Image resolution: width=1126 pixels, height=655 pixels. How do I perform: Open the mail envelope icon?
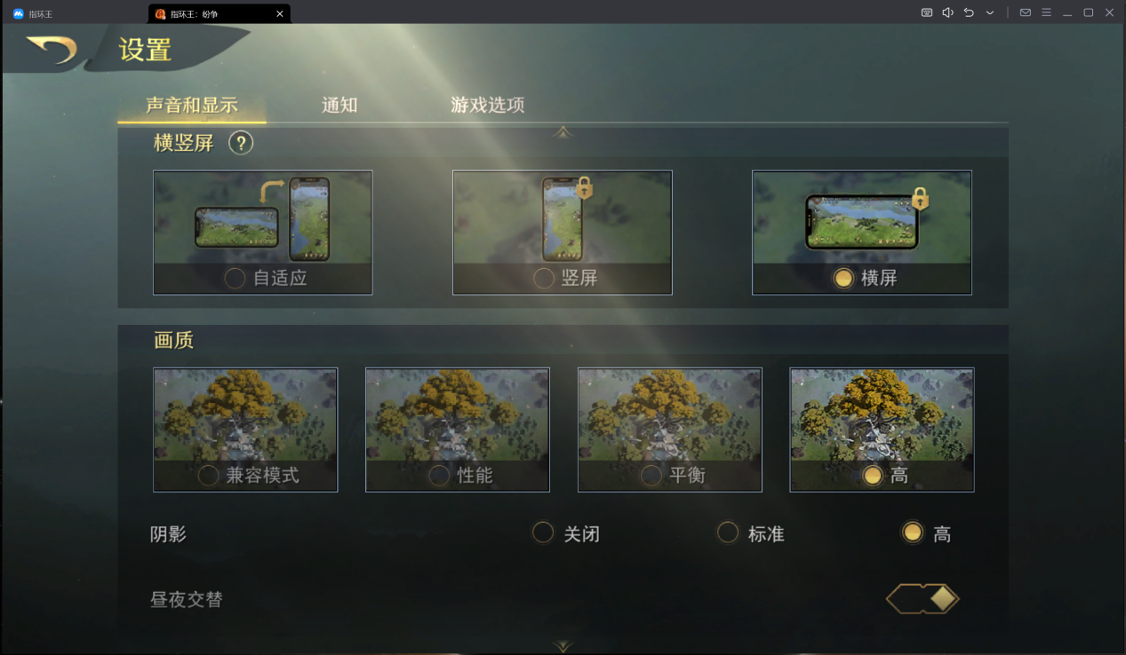(1026, 12)
